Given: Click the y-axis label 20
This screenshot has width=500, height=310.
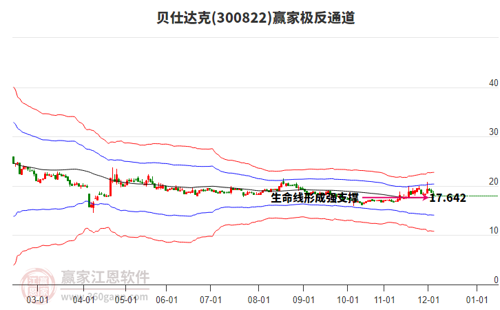Looking at the screenshot, I should tap(494, 181).
